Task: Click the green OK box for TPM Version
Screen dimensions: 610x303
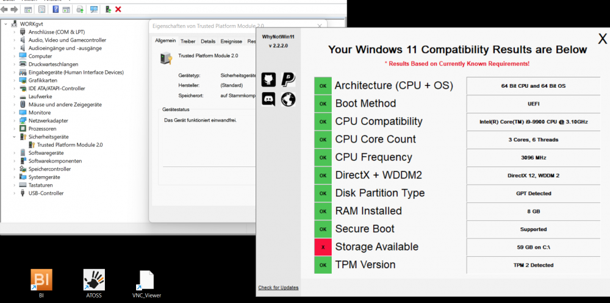Action: click(323, 265)
